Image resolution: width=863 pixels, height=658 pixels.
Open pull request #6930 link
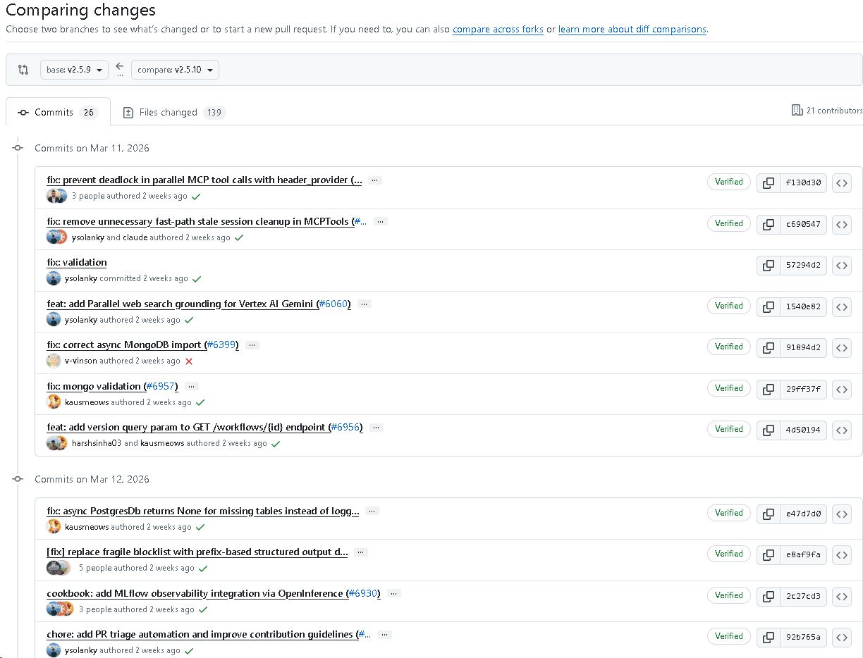tap(364, 593)
